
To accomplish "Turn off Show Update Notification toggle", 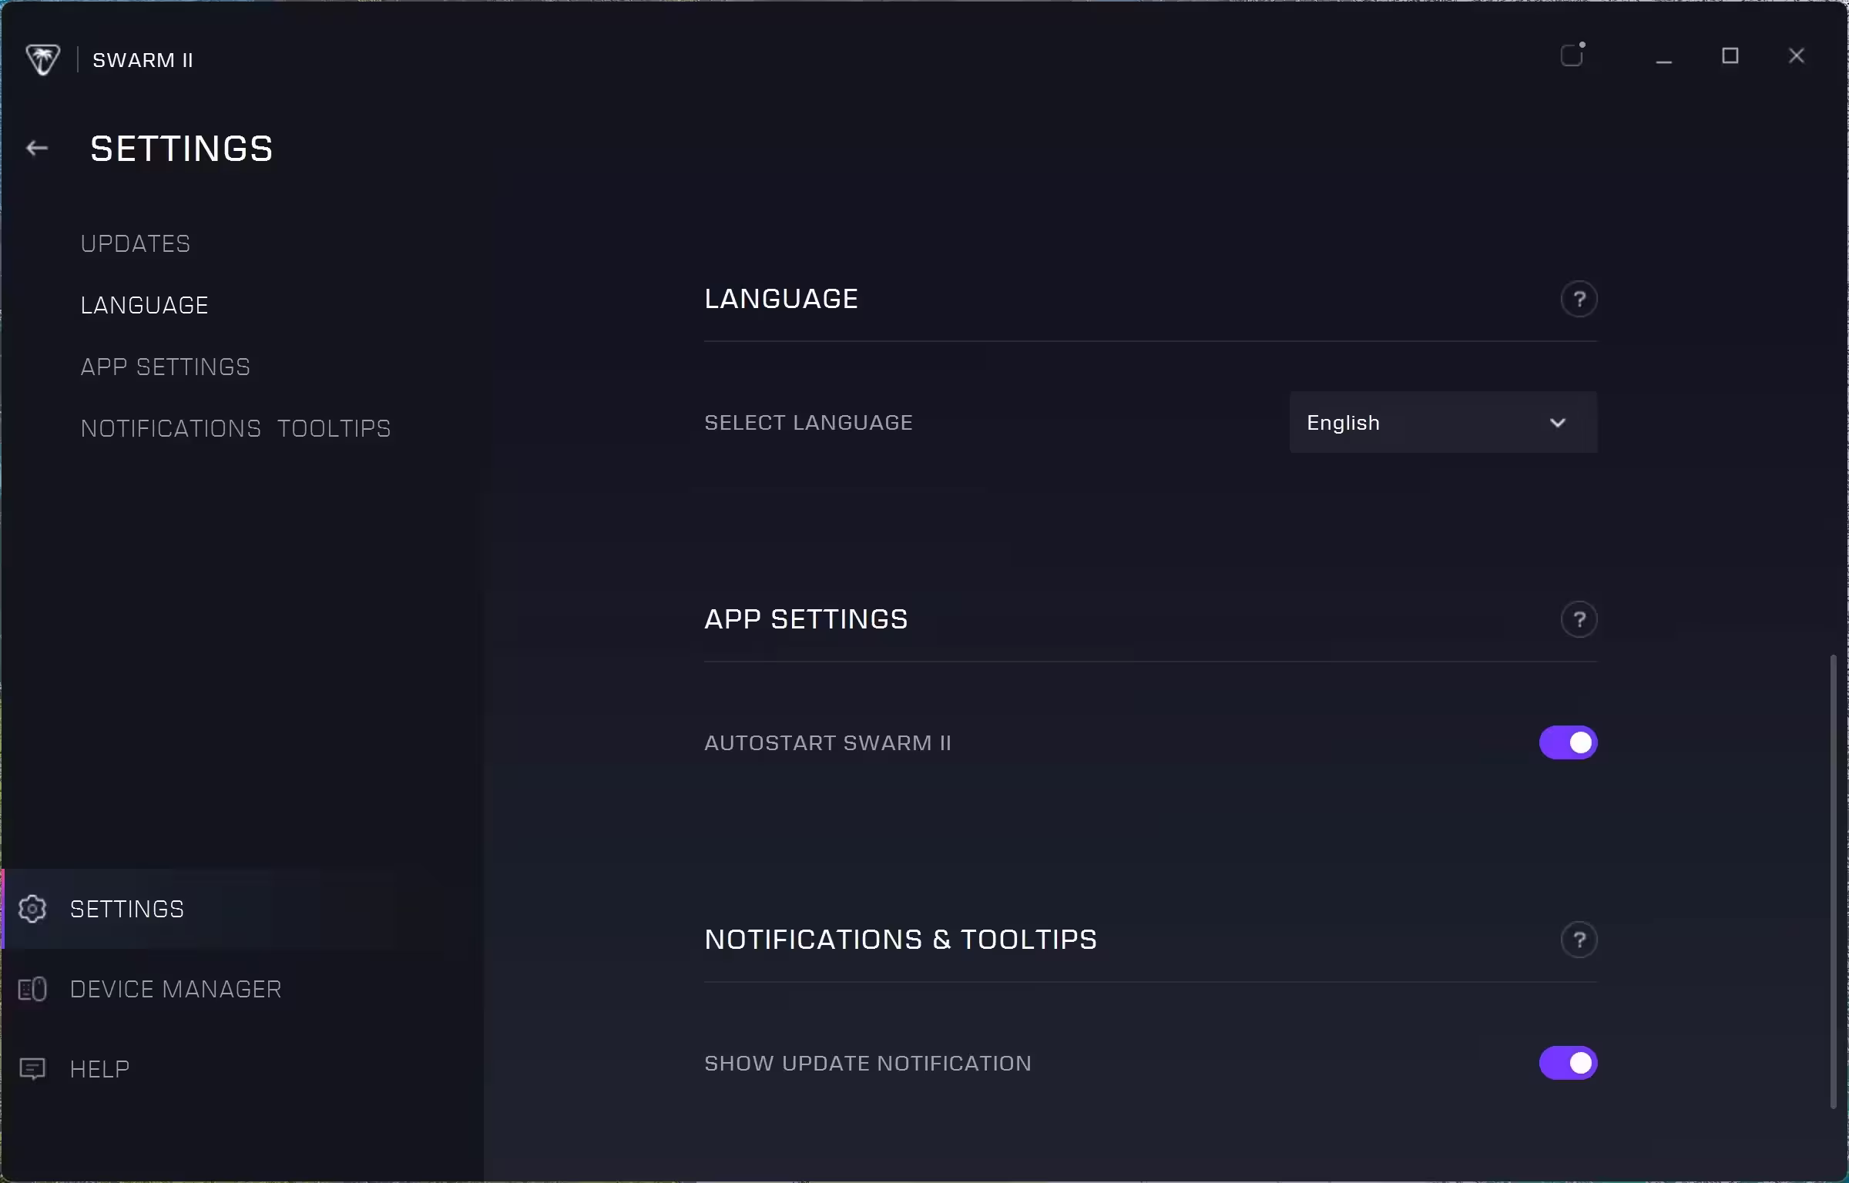I will coord(1568,1063).
